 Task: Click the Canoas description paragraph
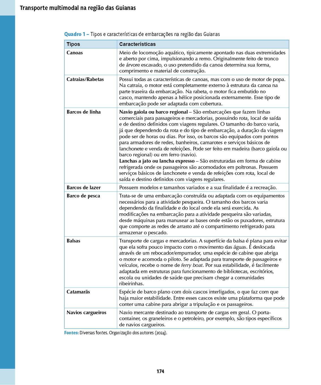(202, 62)
